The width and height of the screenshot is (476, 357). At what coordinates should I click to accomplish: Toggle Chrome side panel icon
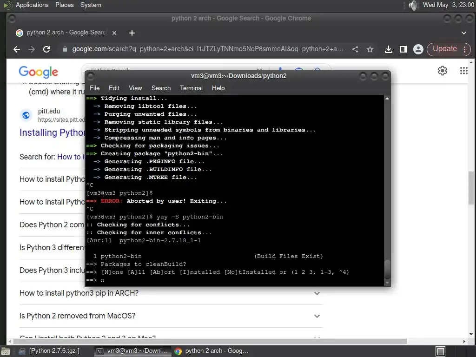click(x=403, y=49)
